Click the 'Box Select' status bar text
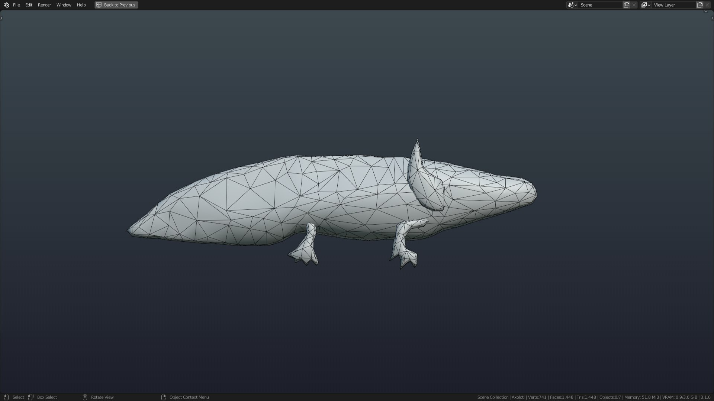The width and height of the screenshot is (714, 401). [47, 397]
